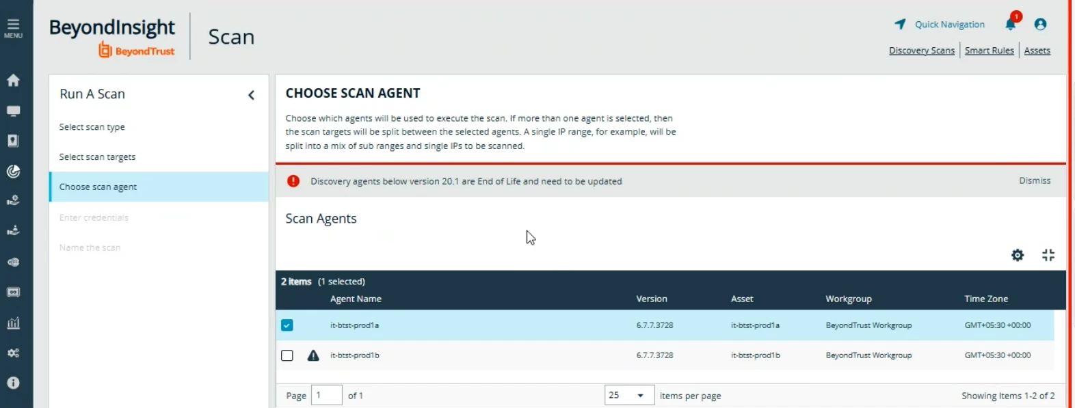
Task: Go to Home via the house icon
Action: [x=13, y=81]
